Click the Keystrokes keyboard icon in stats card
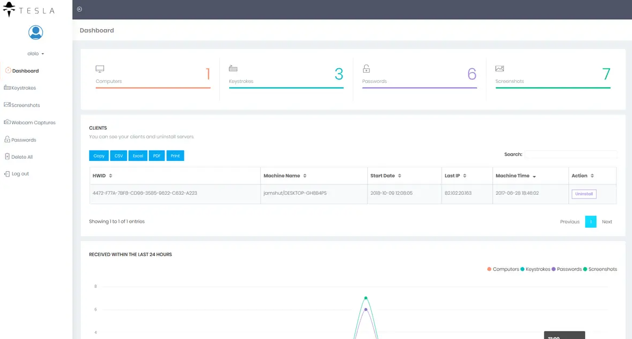The image size is (632, 339). [233, 68]
